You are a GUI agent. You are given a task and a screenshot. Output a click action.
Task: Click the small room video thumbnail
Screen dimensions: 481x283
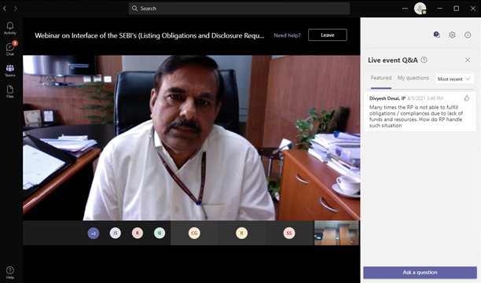click(336, 233)
